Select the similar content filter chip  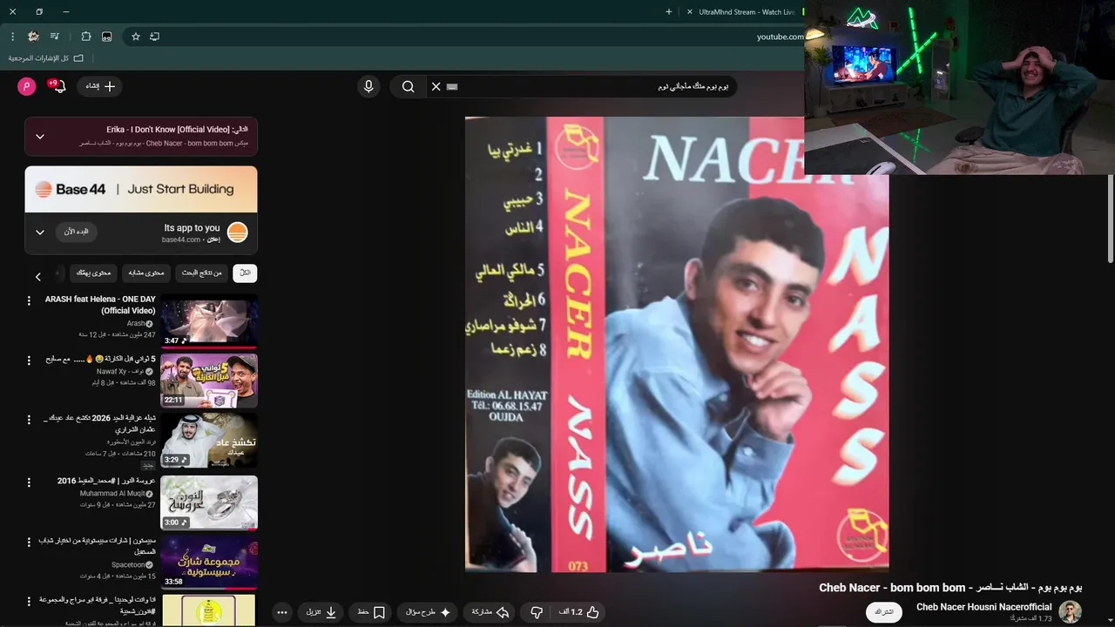146,273
